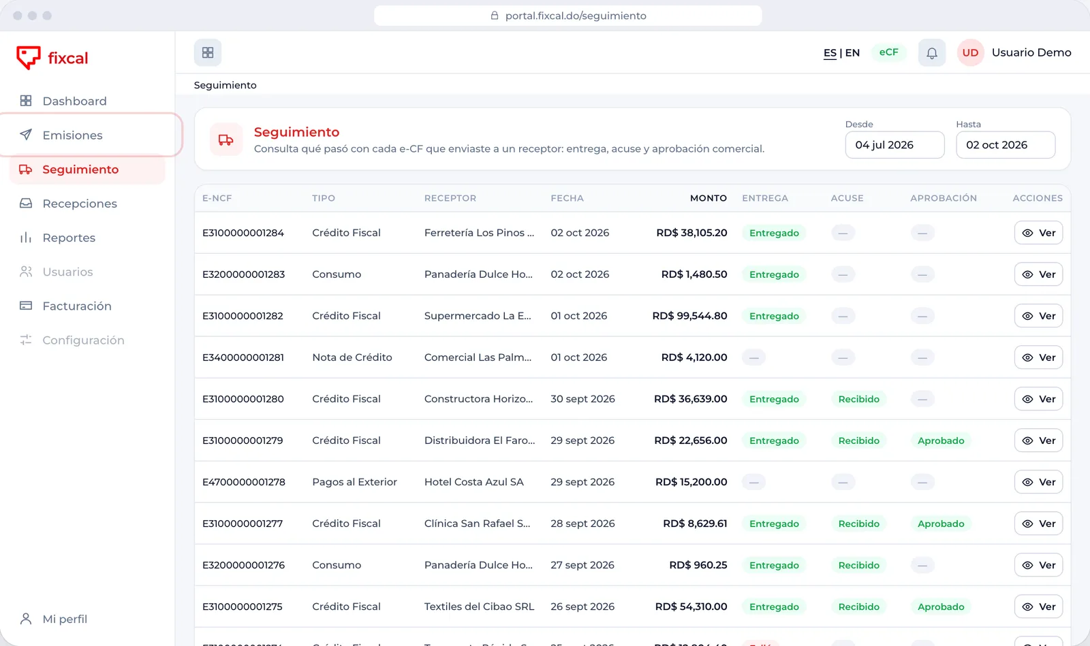Click amount RD$ 8,629.61
Viewport: 1090px width, 646px height.
[695, 523]
